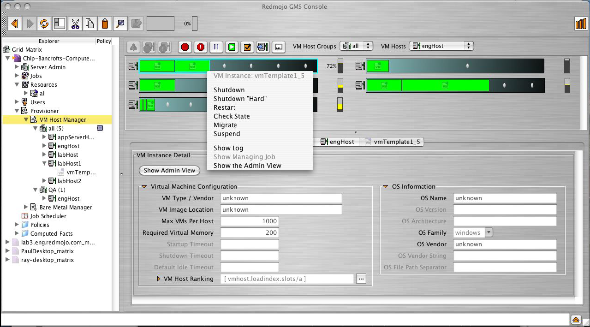590x327 pixels.
Task: Expand the VM Host Ranking triangle
Action: click(159, 279)
